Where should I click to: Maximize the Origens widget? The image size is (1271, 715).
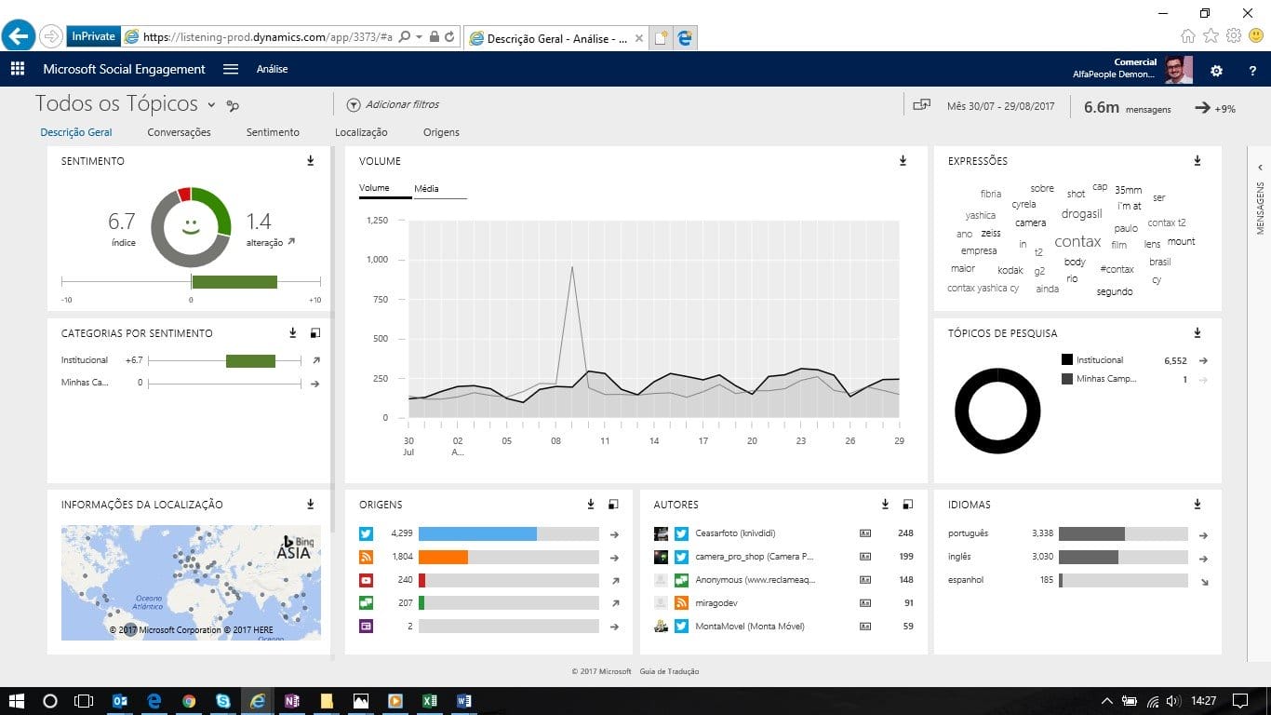[x=613, y=505]
